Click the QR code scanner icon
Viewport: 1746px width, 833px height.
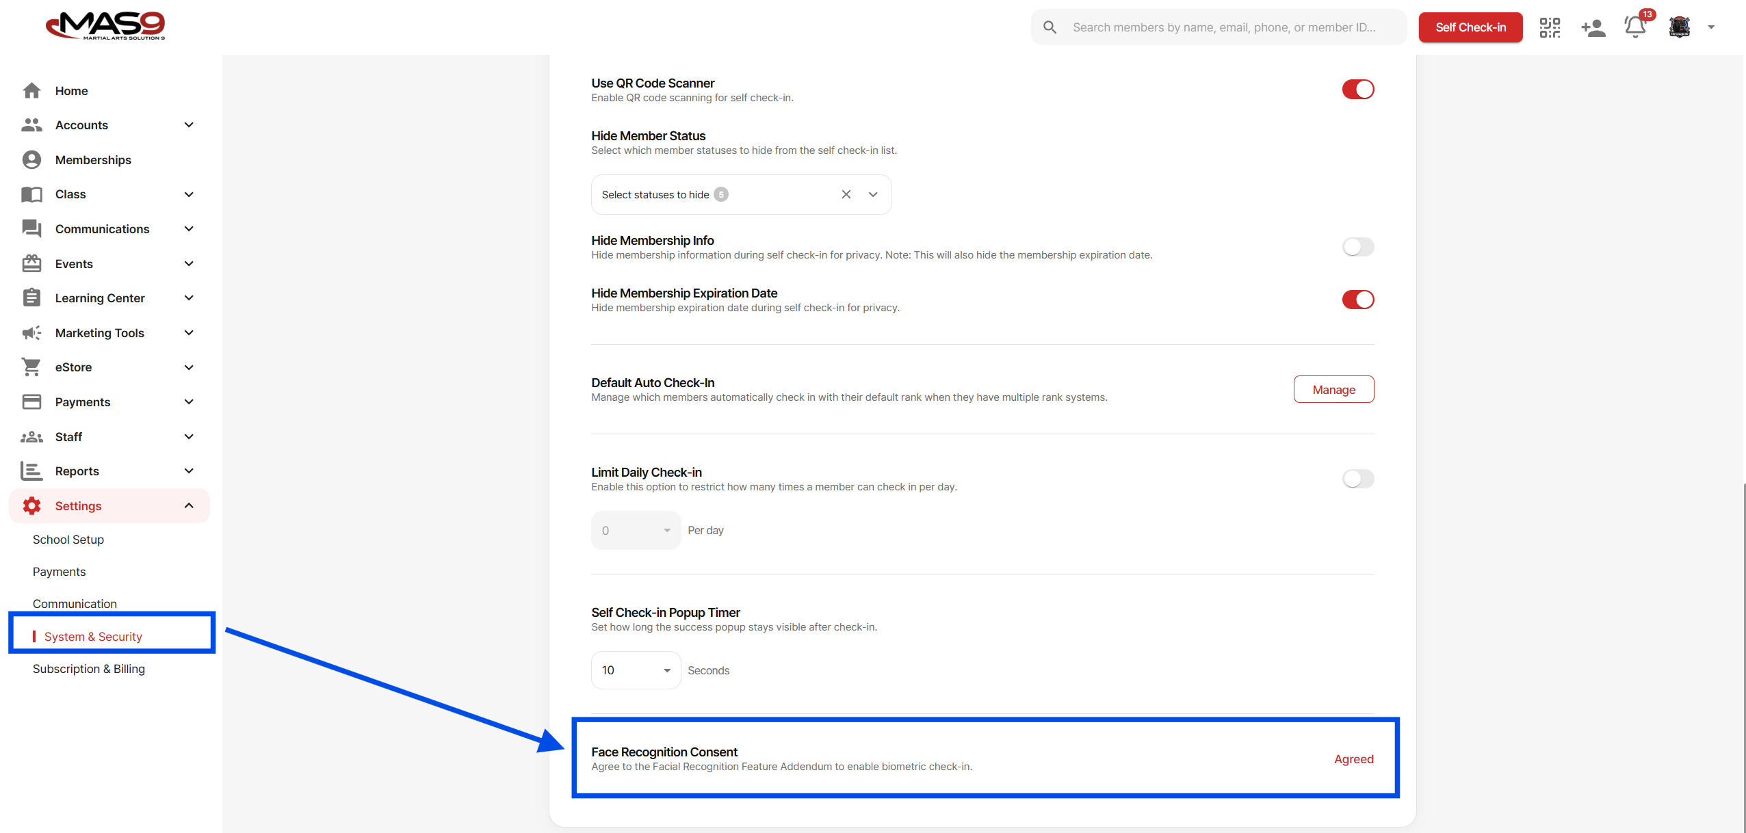click(x=1550, y=27)
